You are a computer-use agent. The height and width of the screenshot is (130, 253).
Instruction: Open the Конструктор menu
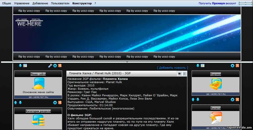pyautogui.click(x=82, y=3)
